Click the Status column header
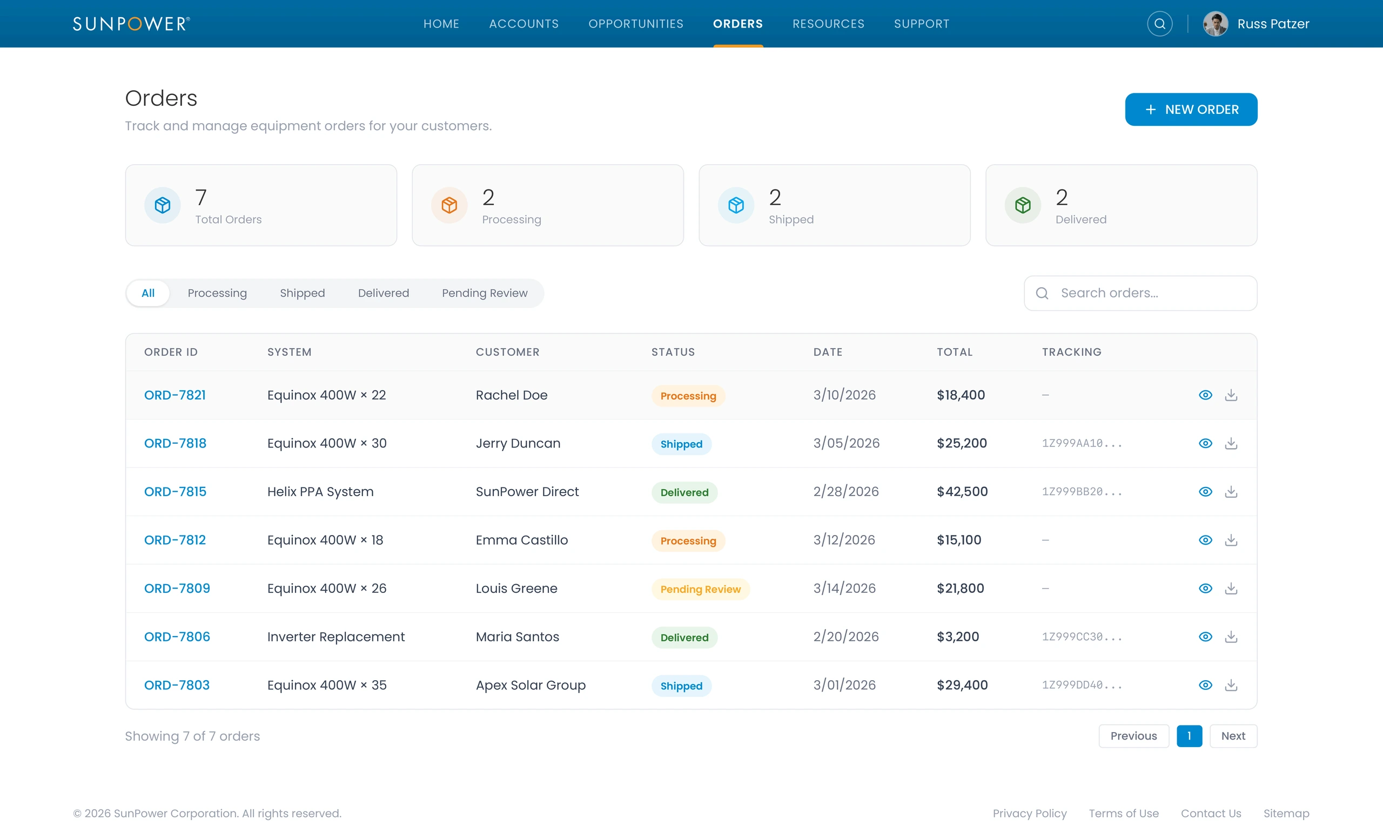The image size is (1383, 833). coord(673,351)
